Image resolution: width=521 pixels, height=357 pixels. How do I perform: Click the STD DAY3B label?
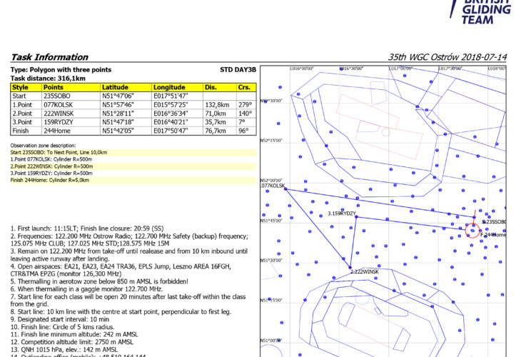point(238,70)
